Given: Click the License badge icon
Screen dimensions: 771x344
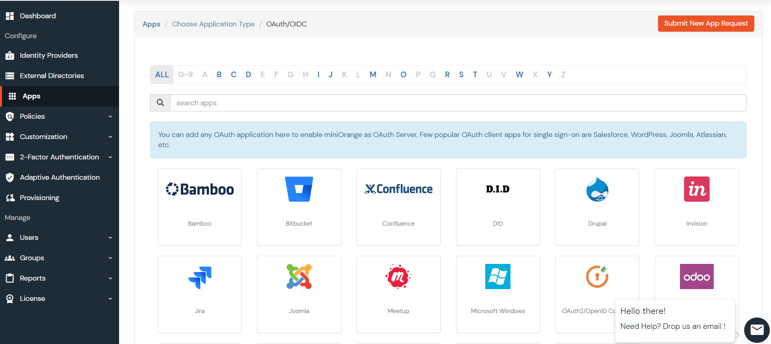Looking at the screenshot, I should (10, 299).
